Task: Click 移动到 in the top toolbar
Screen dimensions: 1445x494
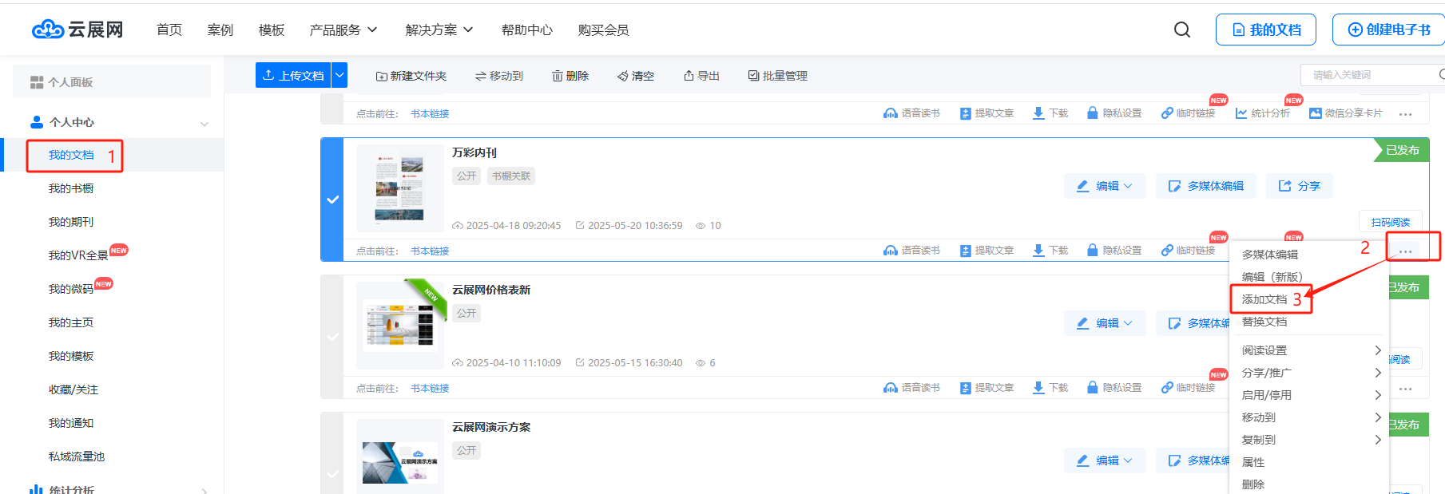Action: (499, 76)
